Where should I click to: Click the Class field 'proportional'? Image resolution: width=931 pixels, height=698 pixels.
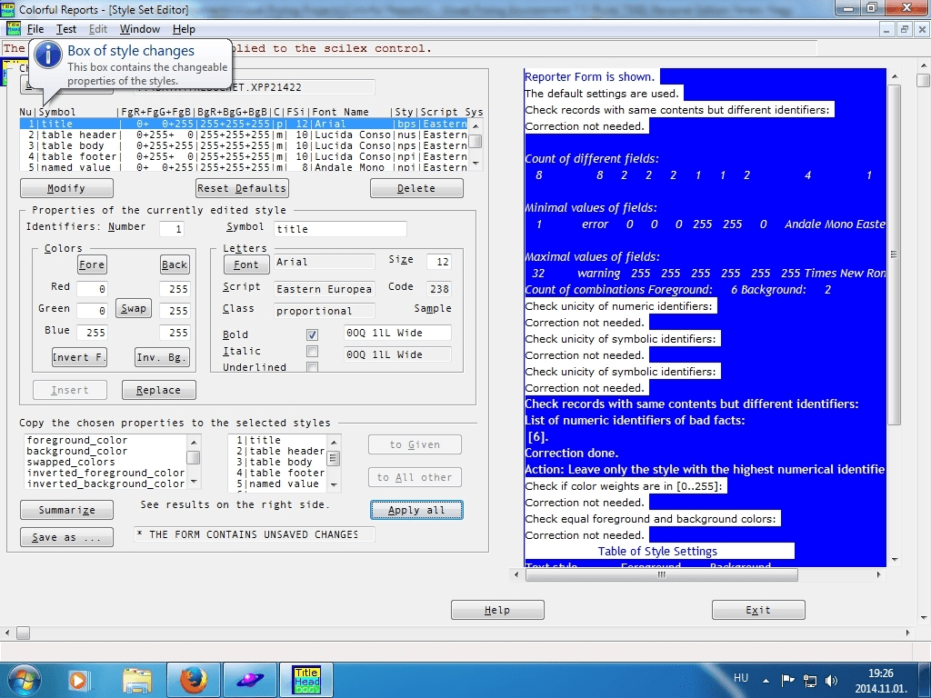[325, 311]
